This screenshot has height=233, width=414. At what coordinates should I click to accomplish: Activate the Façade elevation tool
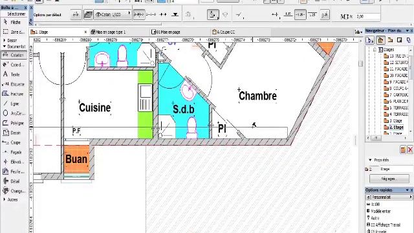point(13,152)
